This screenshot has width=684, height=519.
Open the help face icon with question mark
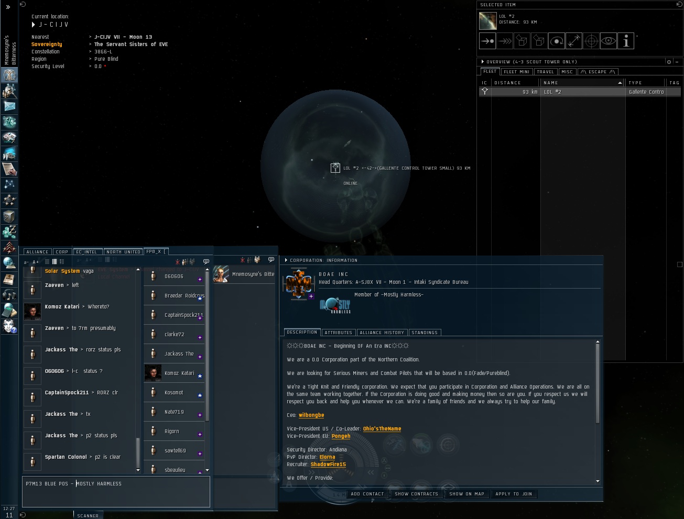point(9,326)
